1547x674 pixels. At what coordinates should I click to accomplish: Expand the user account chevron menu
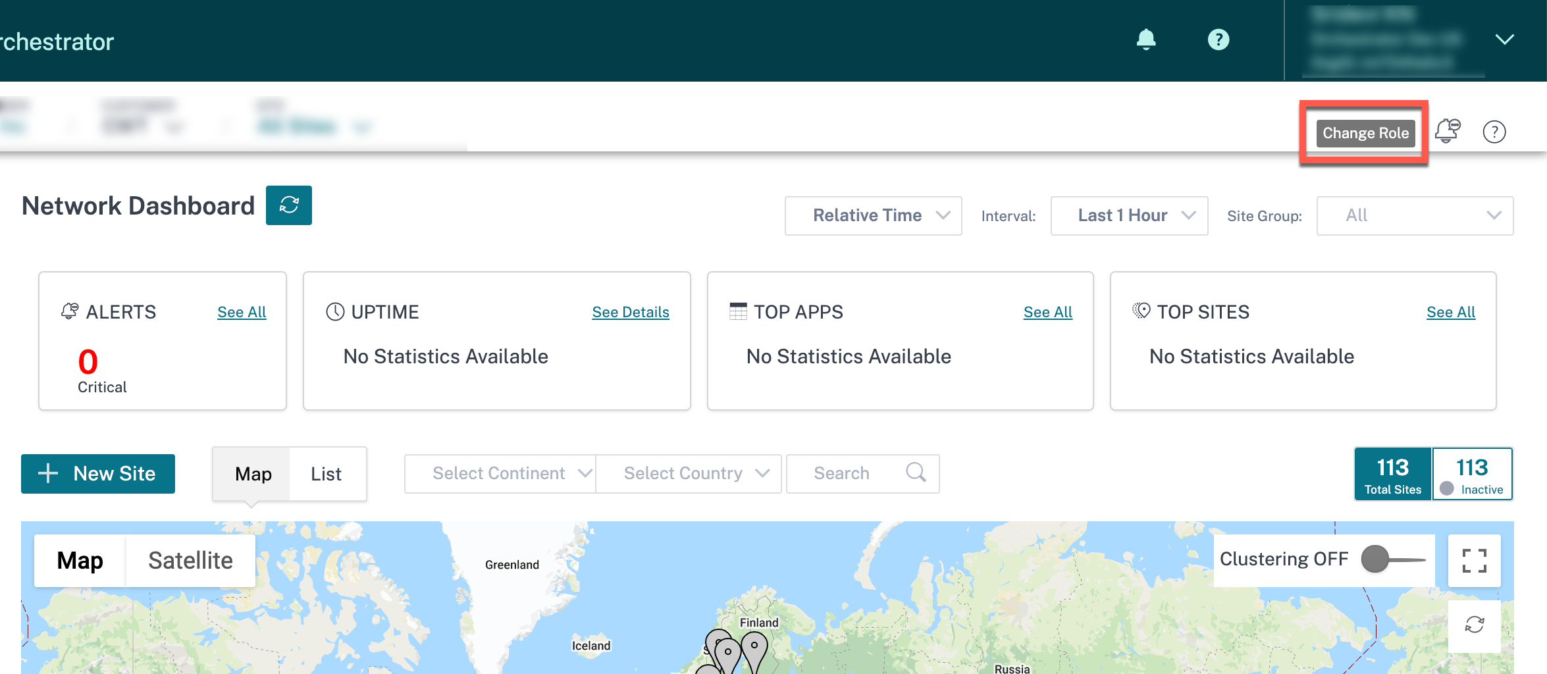pyautogui.click(x=1505, y=39)
